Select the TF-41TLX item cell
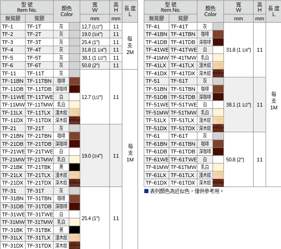The image size is (281, 249). click(x=183, y=65)
